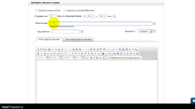Apply superscript formatting
This screenshot has height=109, width=195.
coord(55,54)
